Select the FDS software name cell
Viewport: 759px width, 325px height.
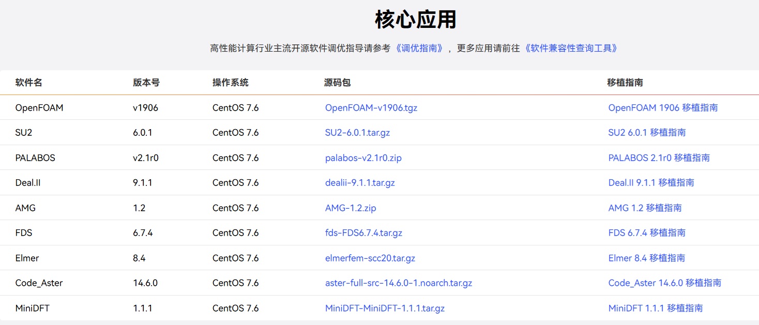[x=24, y=233]
